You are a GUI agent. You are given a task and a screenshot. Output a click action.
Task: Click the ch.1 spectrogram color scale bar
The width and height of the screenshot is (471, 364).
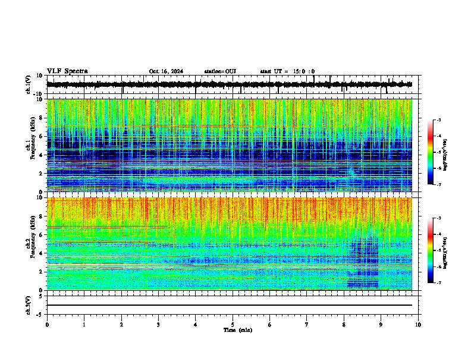[x=430, y=152]
